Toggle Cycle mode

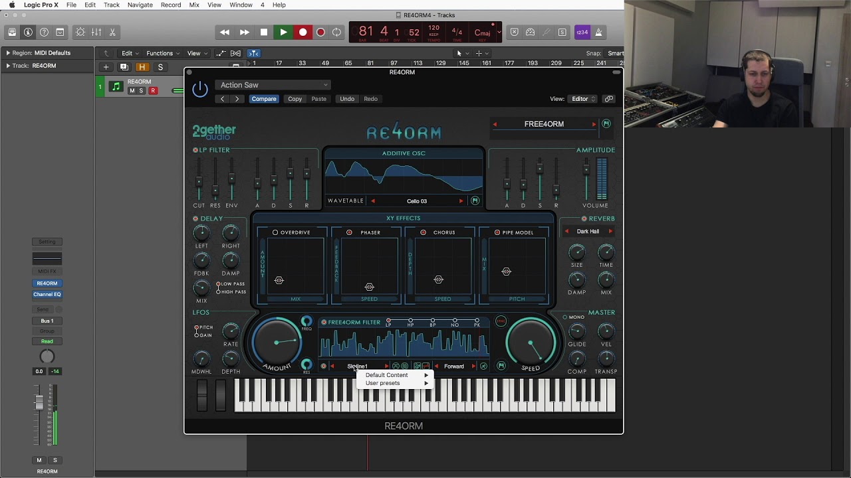[337, 32]
